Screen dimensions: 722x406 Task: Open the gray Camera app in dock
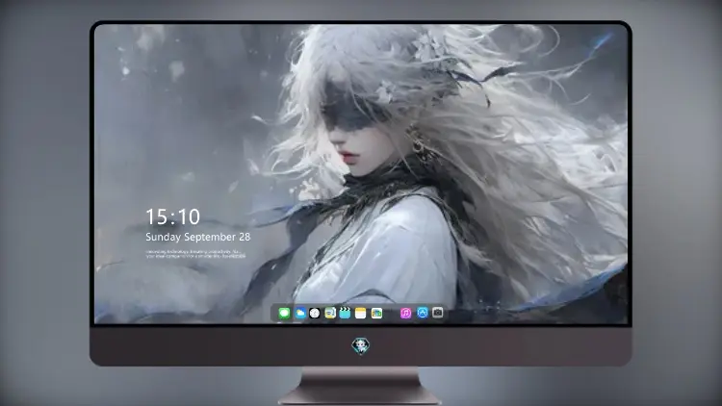[437, 313]
